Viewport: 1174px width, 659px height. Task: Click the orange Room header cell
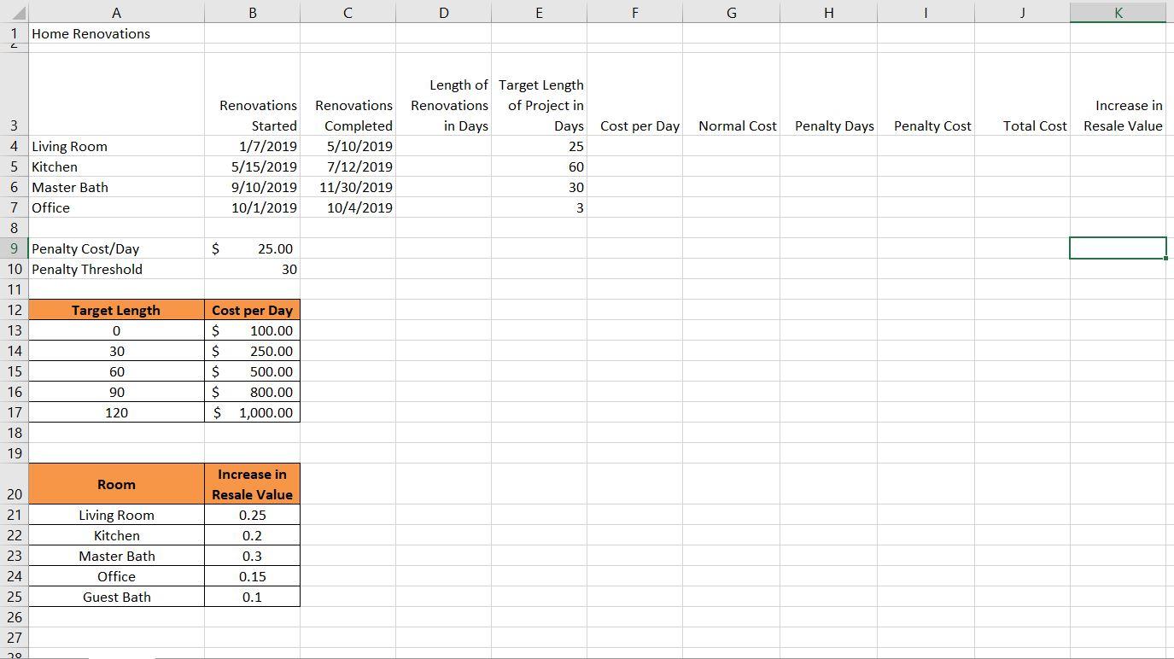click(116, 484)
